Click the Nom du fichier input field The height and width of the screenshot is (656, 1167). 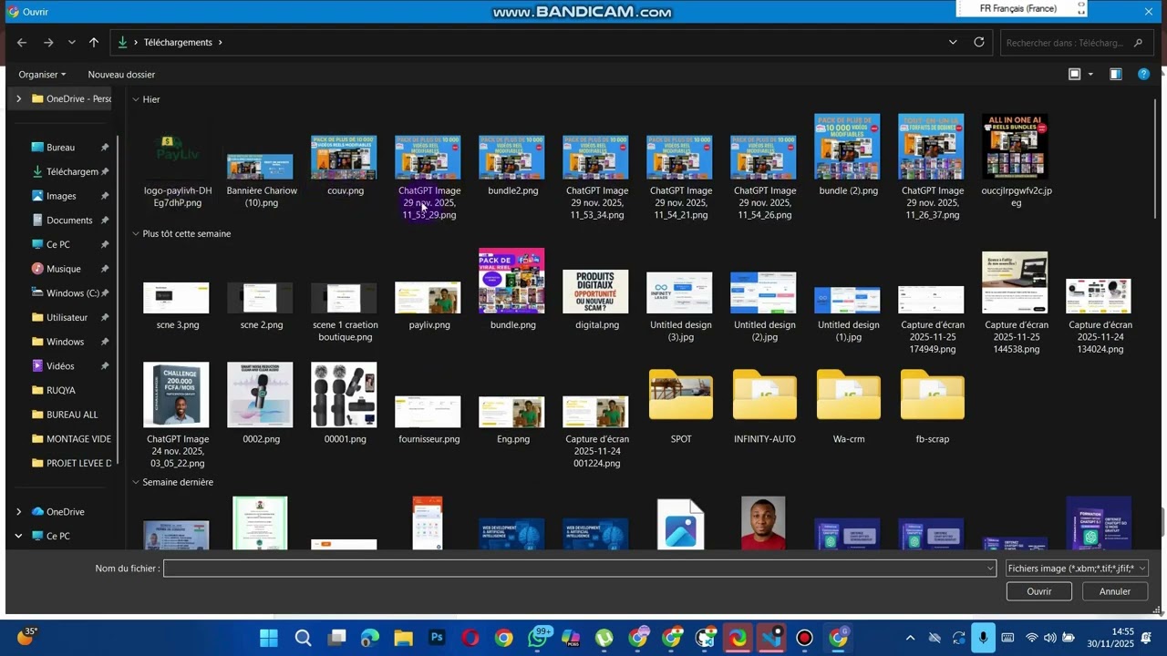click(580, 569)
